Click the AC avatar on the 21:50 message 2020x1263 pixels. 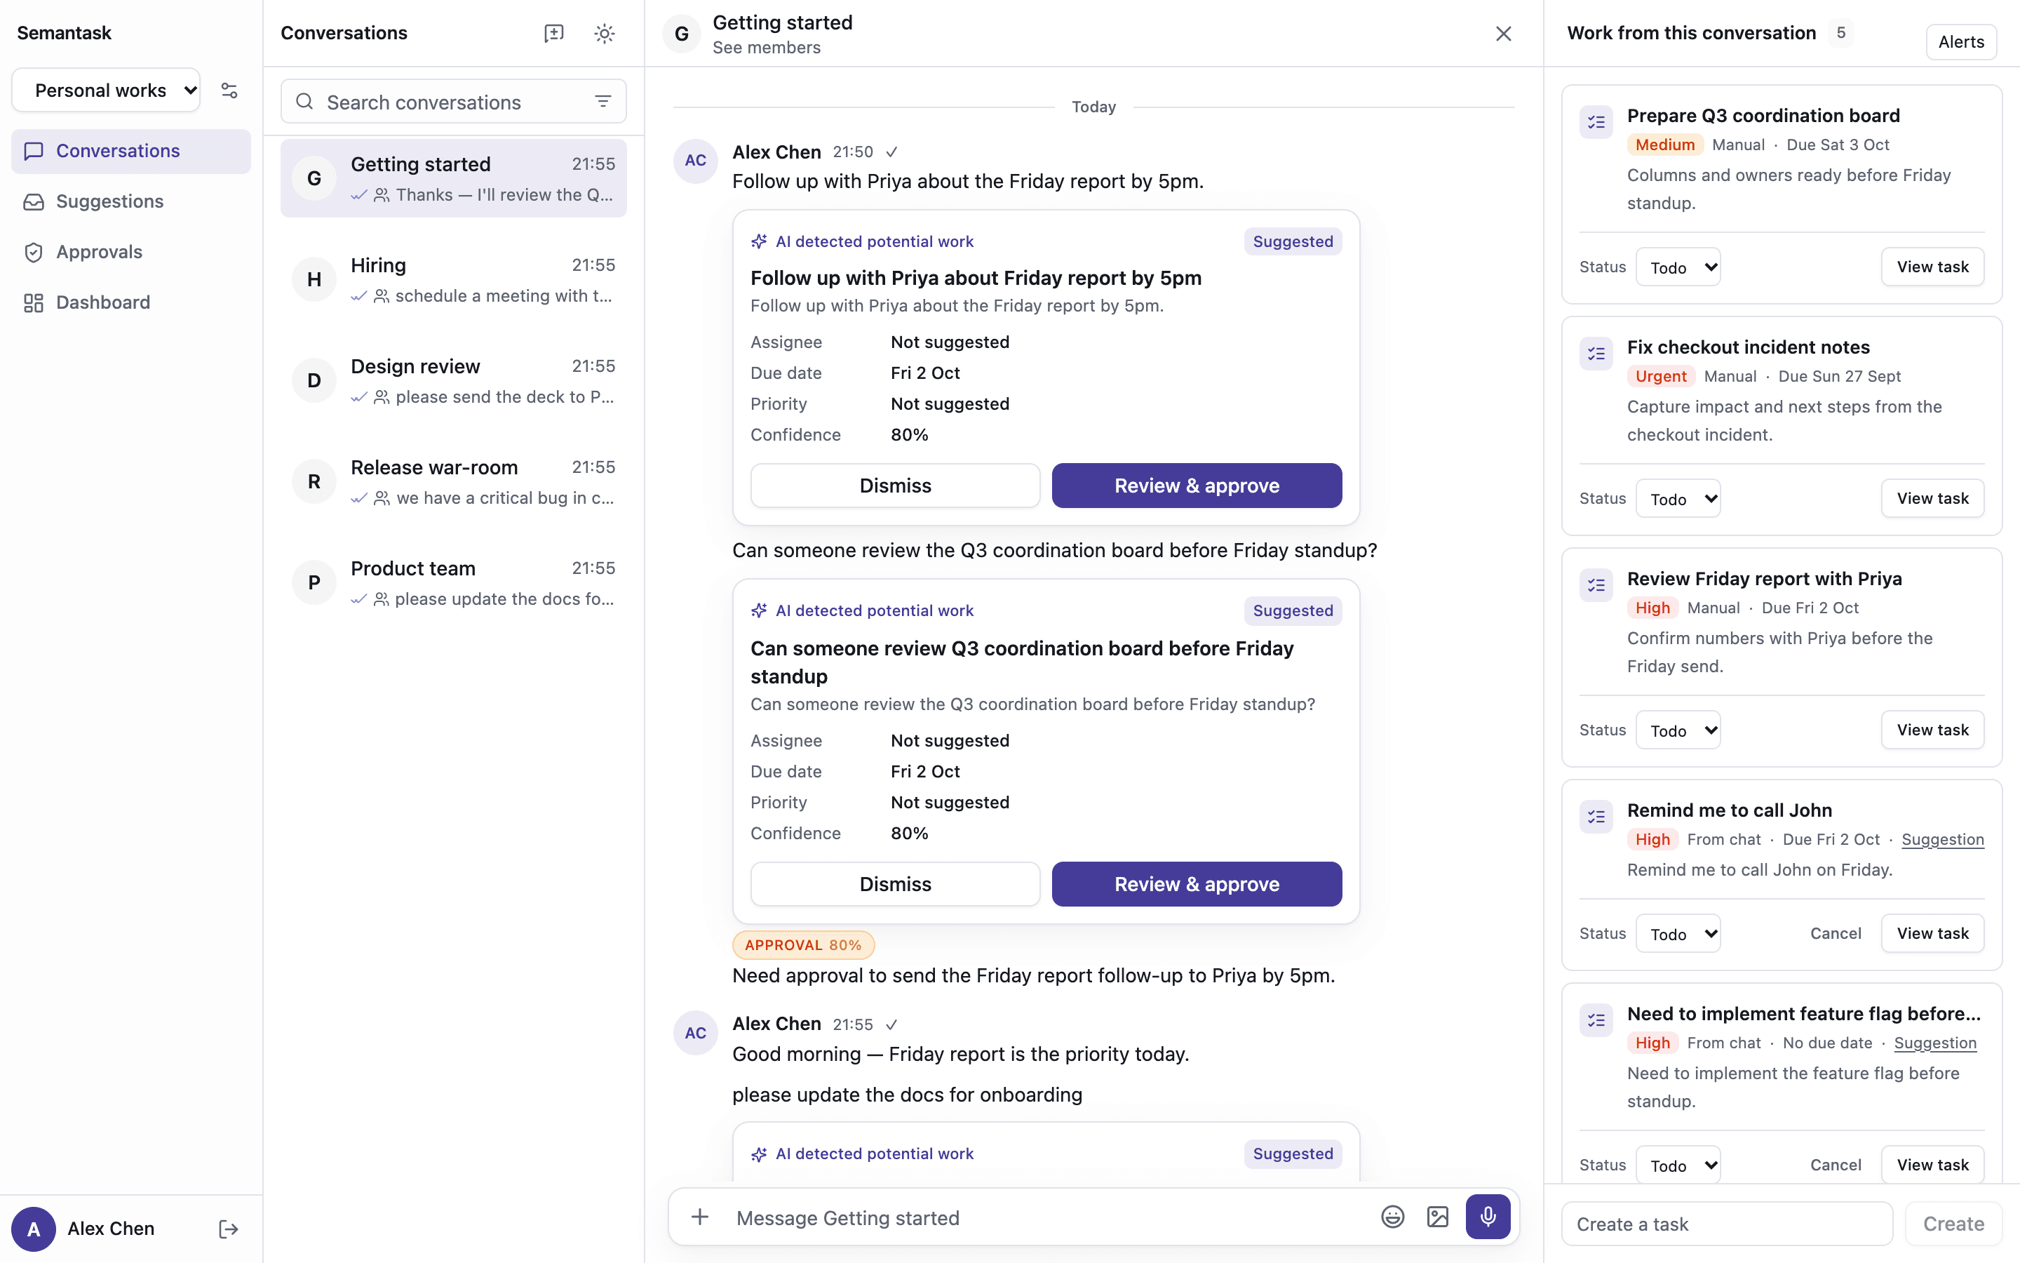coord(695,161)
